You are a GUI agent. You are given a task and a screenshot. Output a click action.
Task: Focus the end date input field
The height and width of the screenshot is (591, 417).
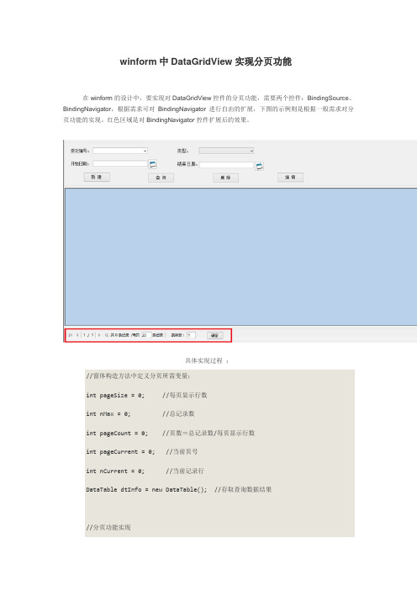coord(226,165)
